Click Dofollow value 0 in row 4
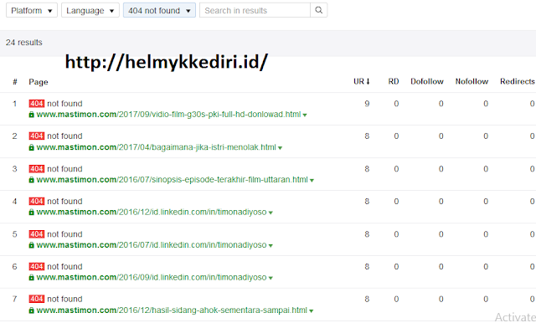Viewport: 536px width, 323px height. point(441,201)
